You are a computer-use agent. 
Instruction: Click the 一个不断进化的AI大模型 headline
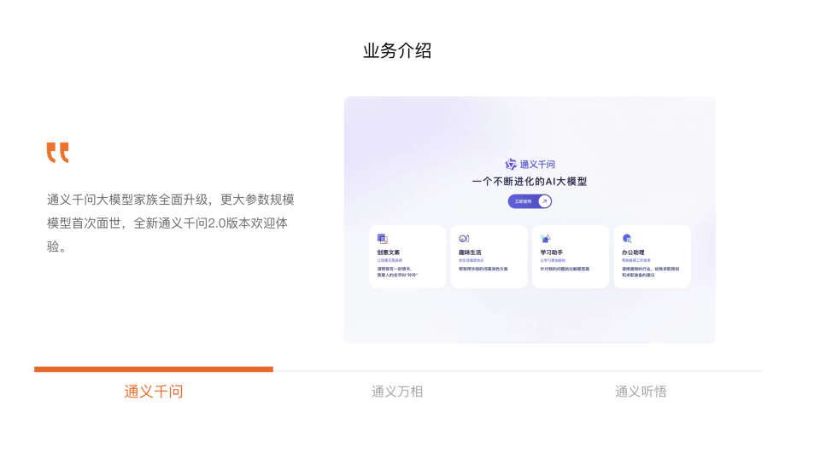click(530, 182)
